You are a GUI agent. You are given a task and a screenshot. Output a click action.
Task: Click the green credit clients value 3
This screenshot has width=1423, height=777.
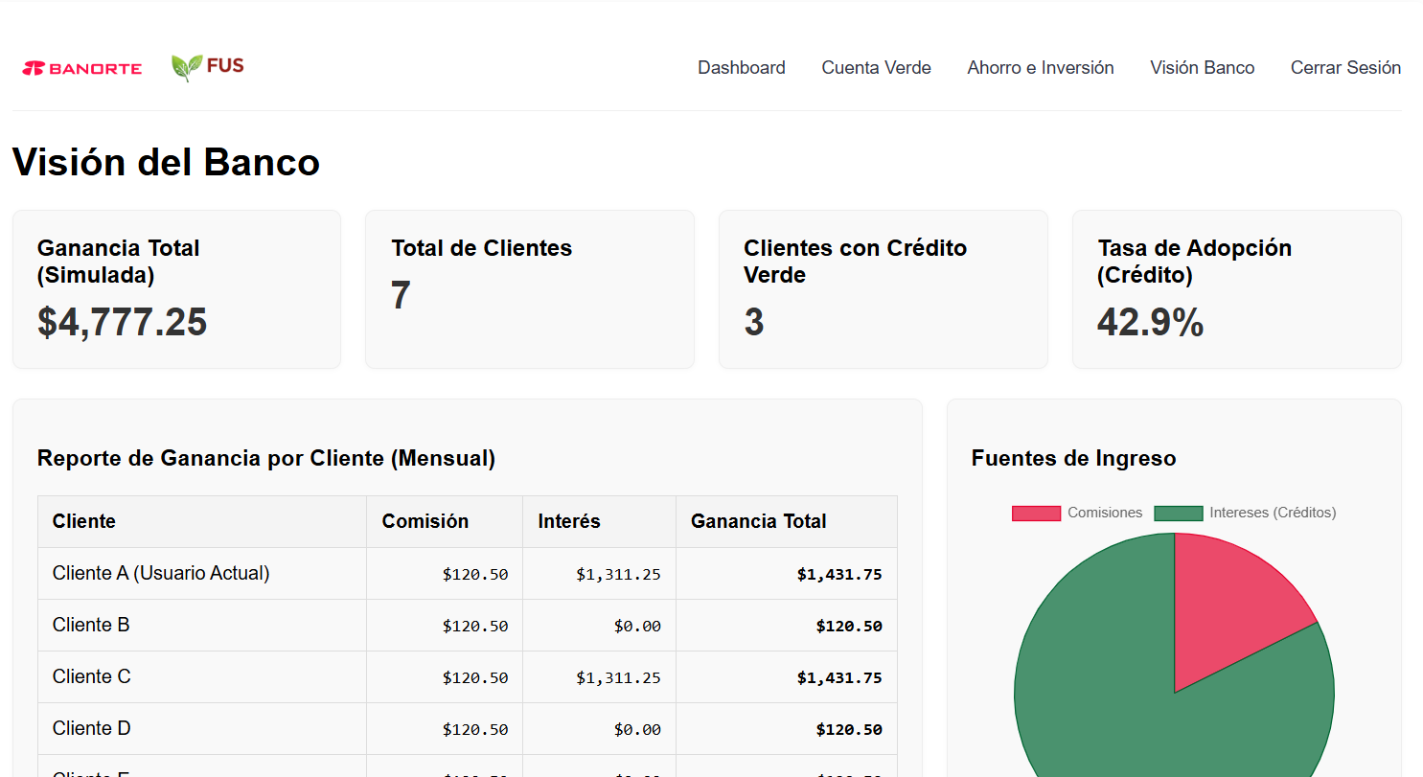(754, 322)
